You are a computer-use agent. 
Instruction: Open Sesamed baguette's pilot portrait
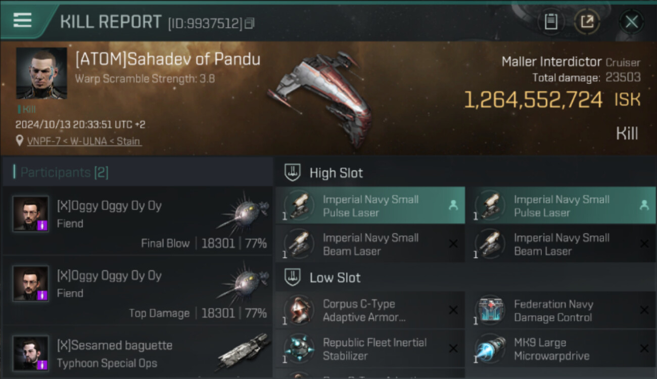[x=31, y=353]
